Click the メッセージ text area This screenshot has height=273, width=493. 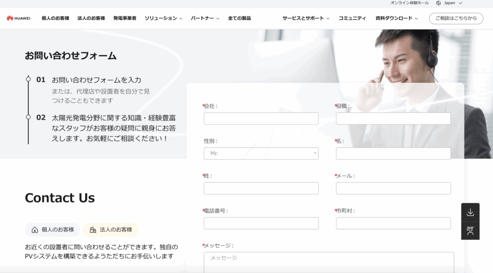[x=329, y=262]
